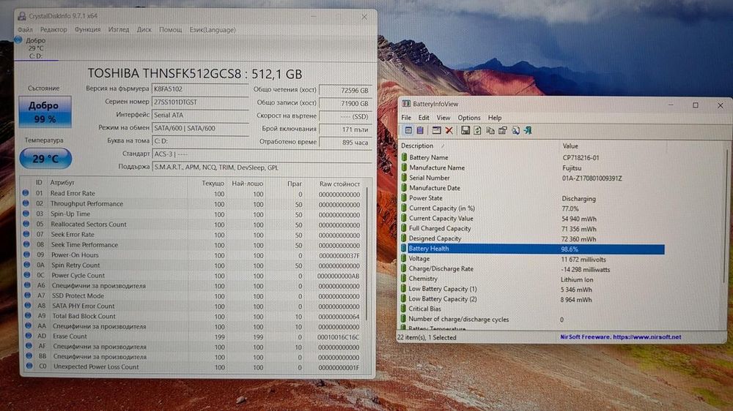The image size is (733, 411).
Task: Click the green battery icon beside Chemistry
Action: (403, 279)
